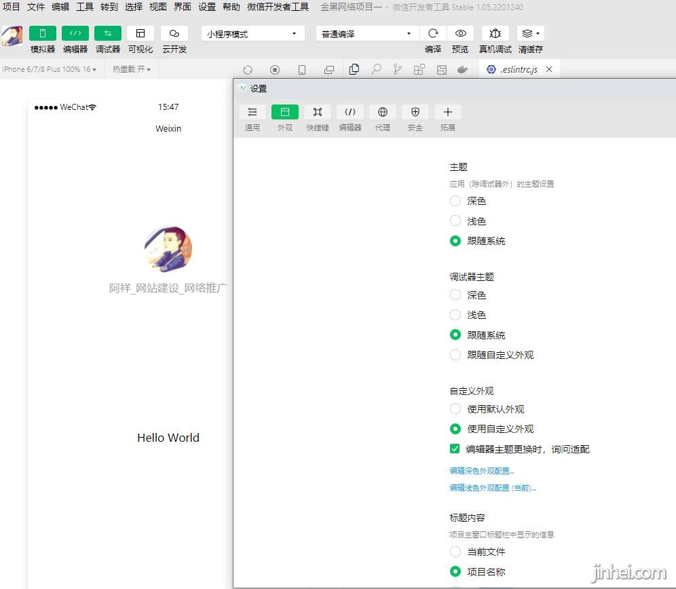The width and height of the screenshot is (676, 589).
Task: Open the 视图 menu
Action: [157, 7]
